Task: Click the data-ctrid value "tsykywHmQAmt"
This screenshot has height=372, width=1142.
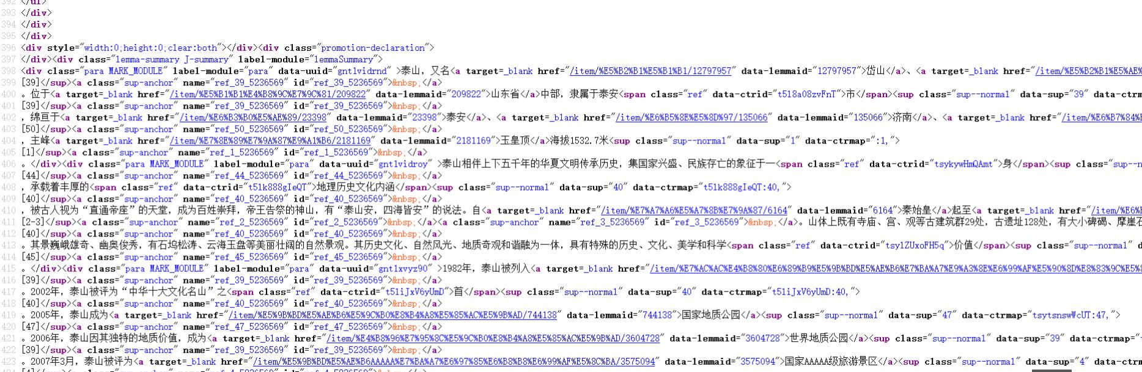Action: [963, 164]
